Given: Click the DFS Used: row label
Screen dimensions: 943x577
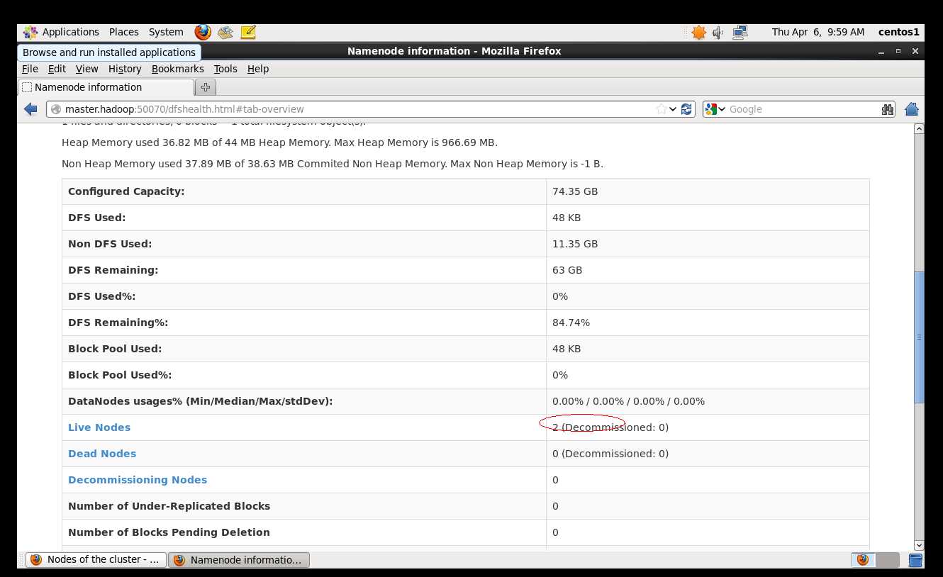Looking at the screenshot, I should 96,218.
